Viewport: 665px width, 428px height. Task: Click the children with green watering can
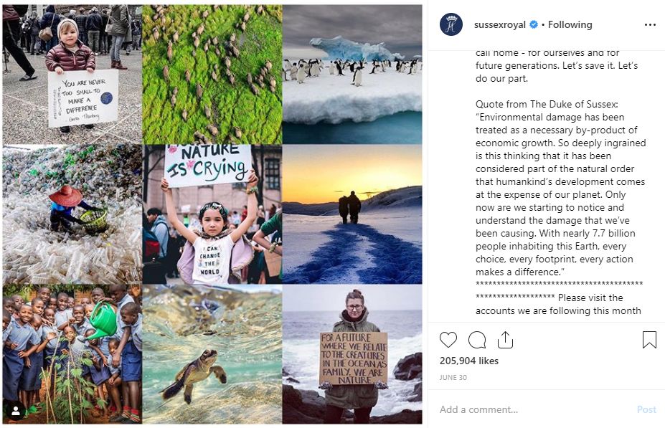[x=72, y=354]
